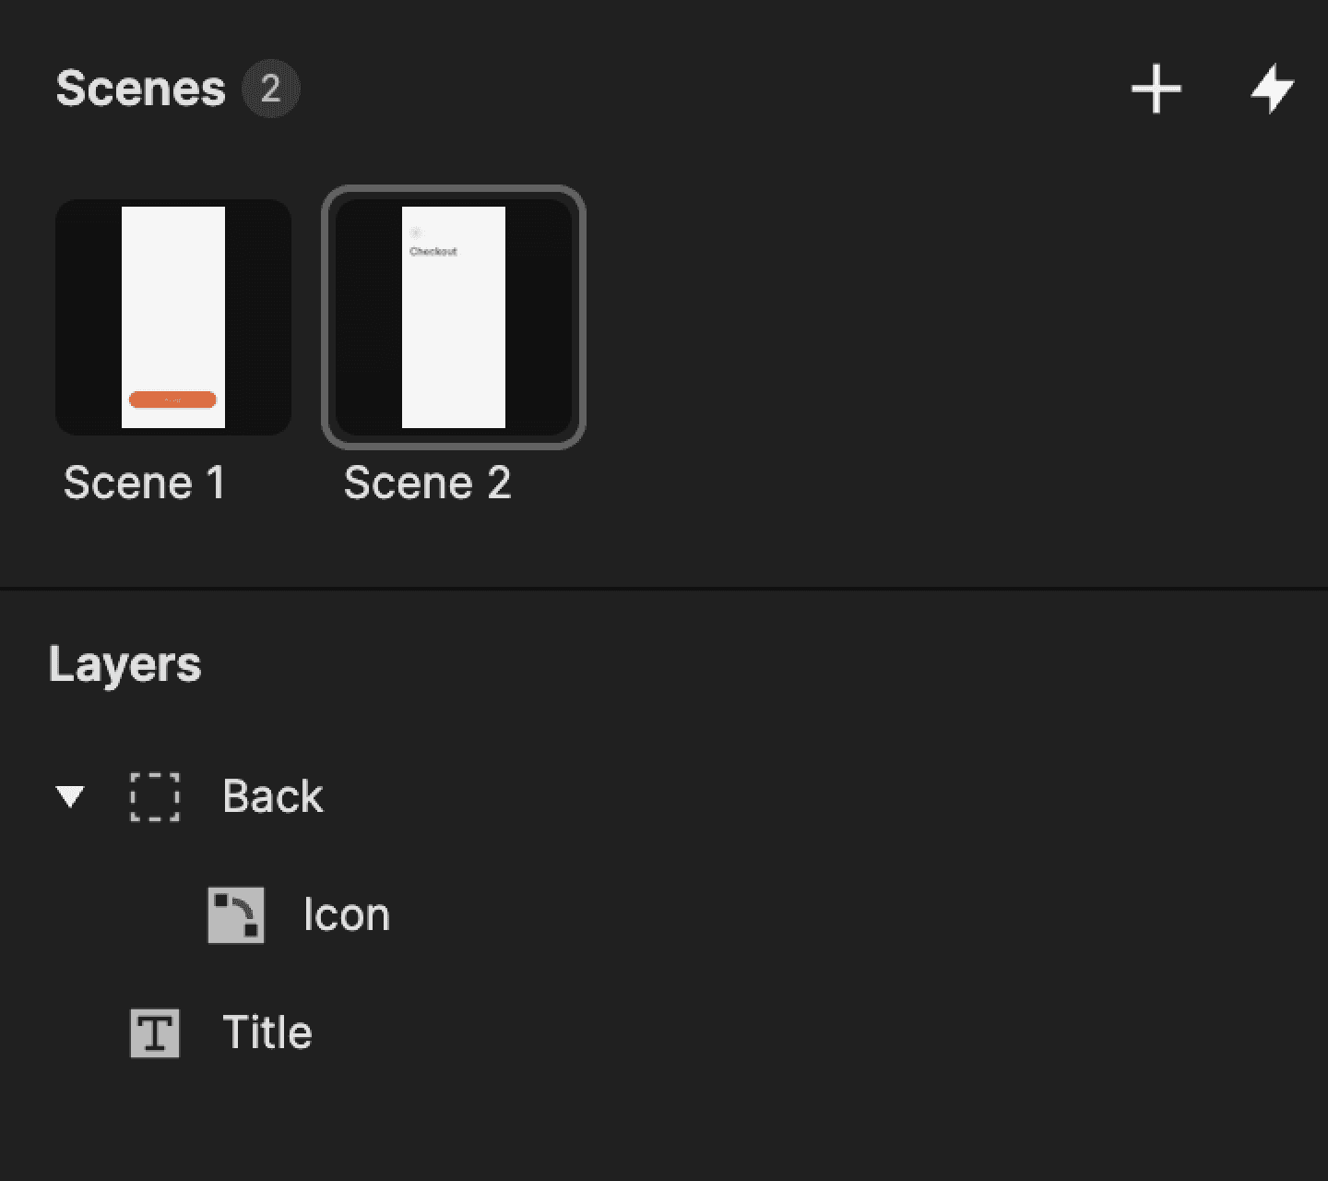Select the Title layer
Screen dimensions: 1328x1181
pos(266,1032)
